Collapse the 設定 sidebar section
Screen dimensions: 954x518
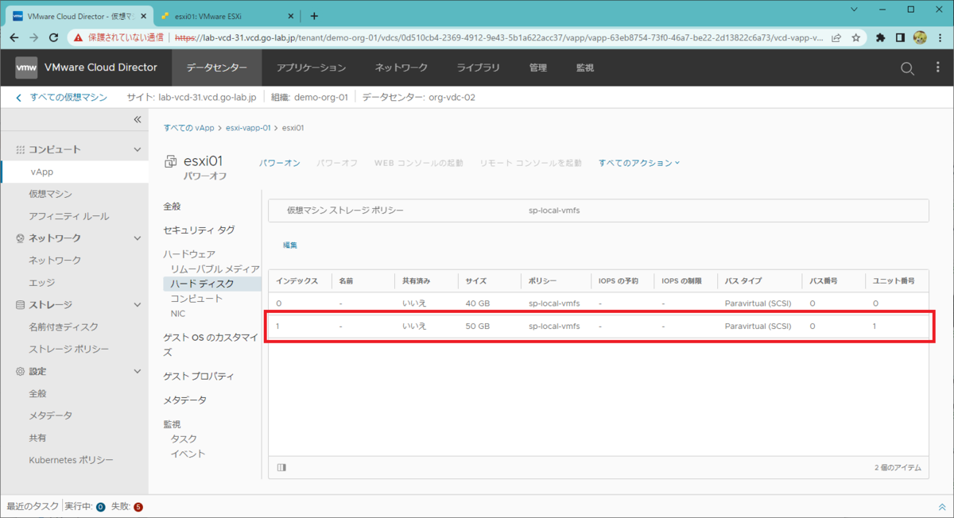click(137, 372)
